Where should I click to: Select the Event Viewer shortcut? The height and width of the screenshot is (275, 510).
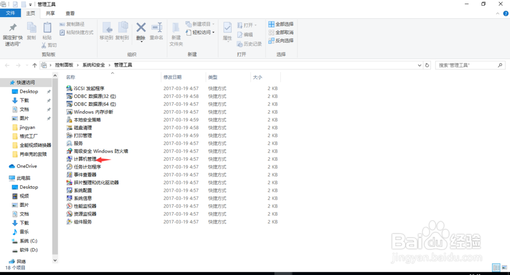tap(81, 174)
